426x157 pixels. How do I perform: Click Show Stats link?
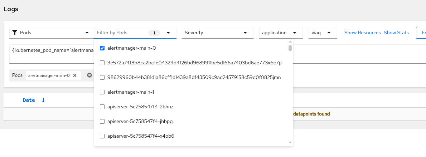click(x=396, y=33)
